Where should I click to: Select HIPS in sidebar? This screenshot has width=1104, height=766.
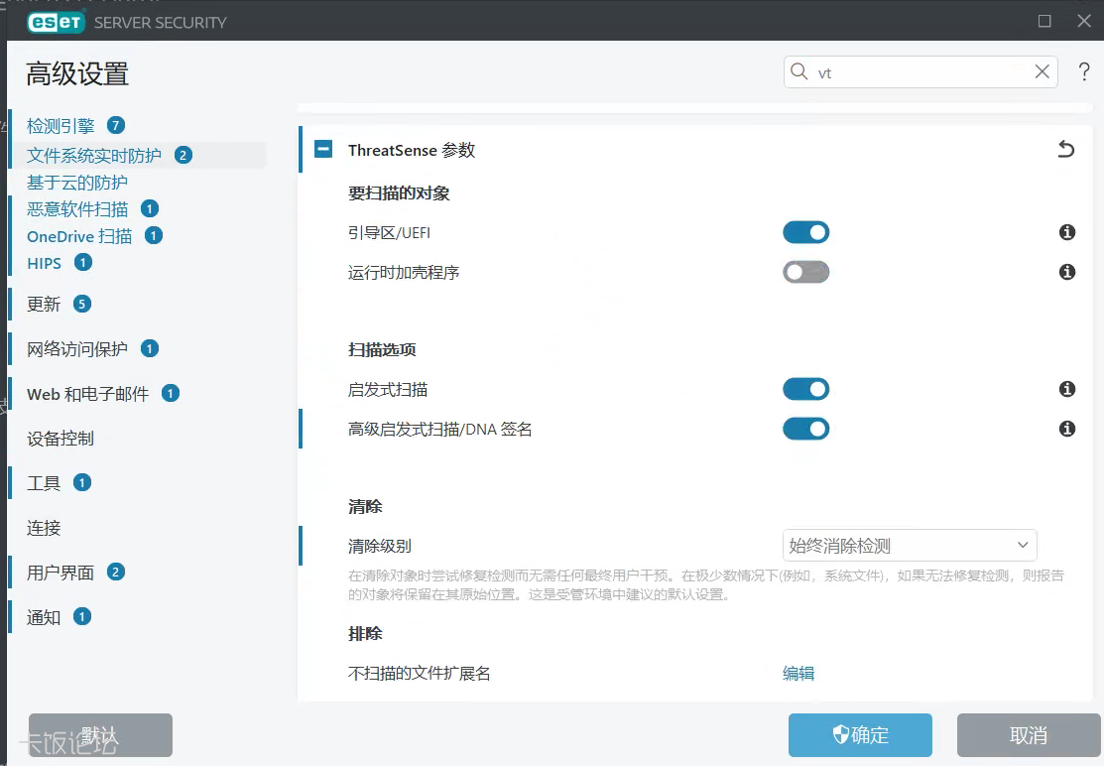click(44, 263)
